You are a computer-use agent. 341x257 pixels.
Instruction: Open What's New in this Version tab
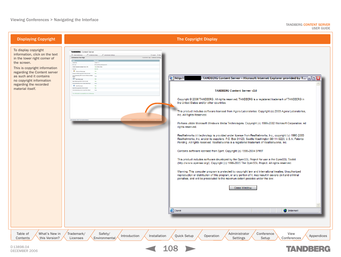click(50, 236)
